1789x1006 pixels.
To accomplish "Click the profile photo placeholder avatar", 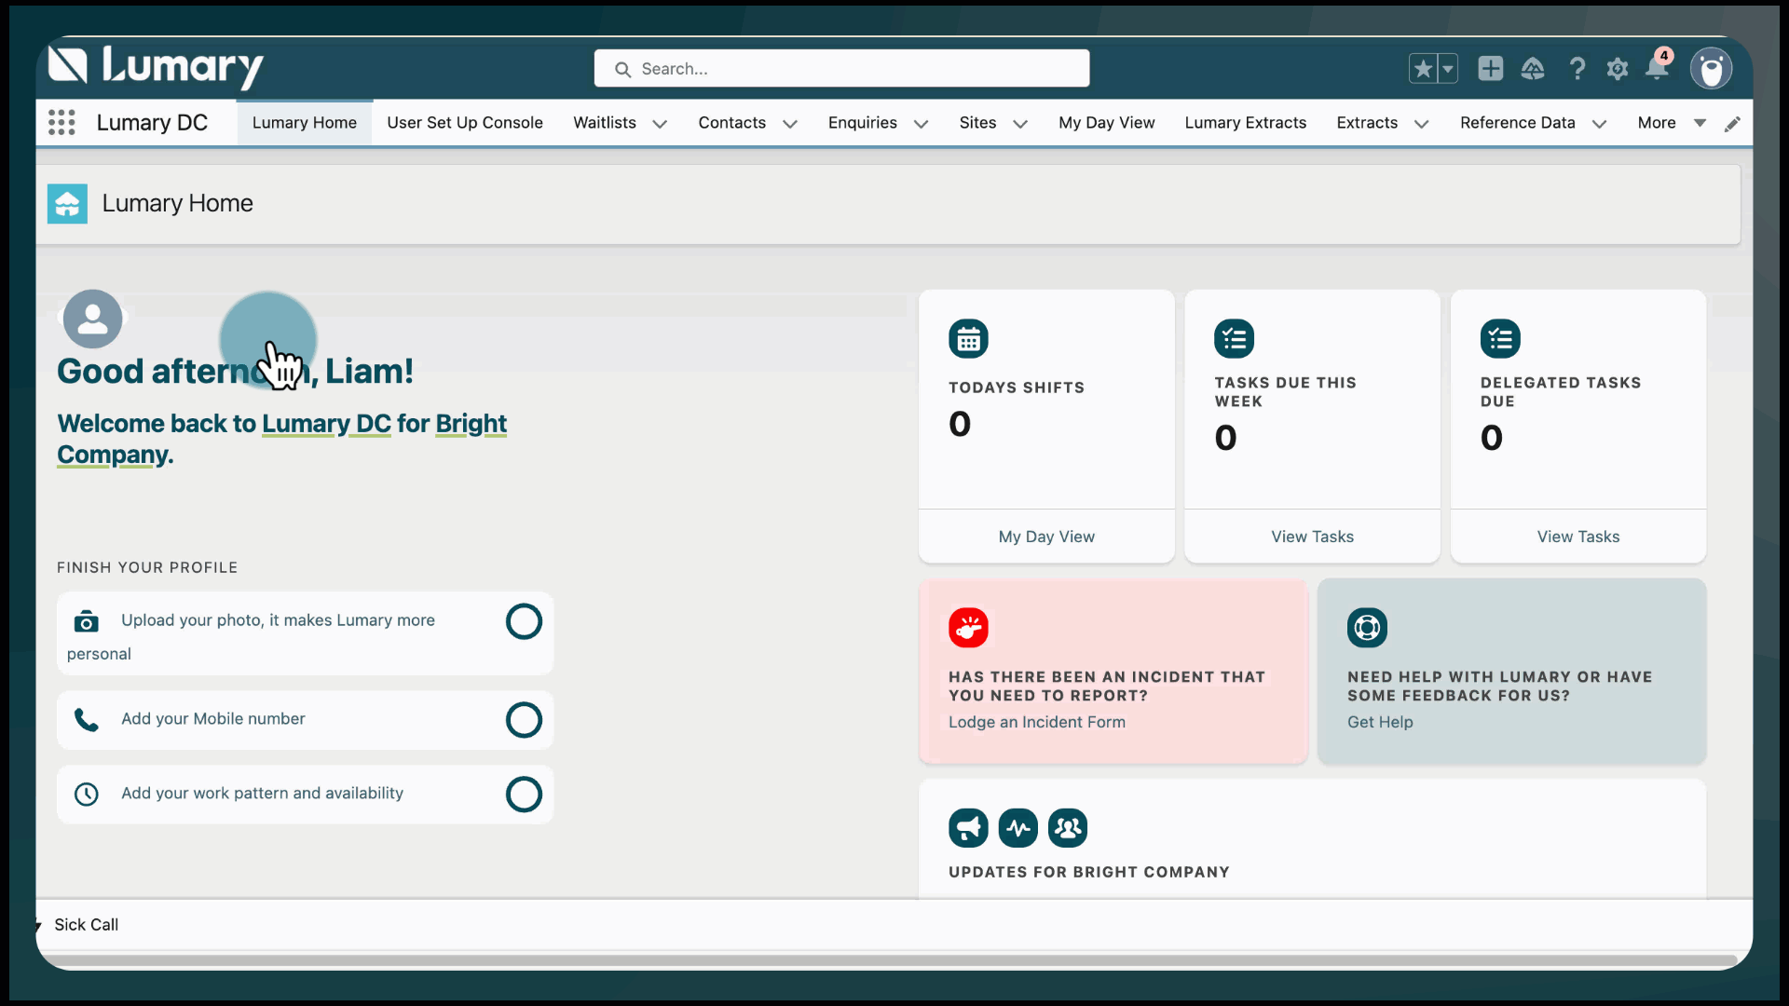I will tap(92, 319).
